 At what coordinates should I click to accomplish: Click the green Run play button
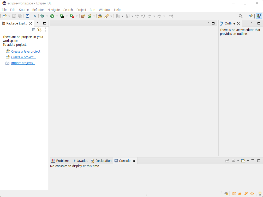[x=52, y=16]
